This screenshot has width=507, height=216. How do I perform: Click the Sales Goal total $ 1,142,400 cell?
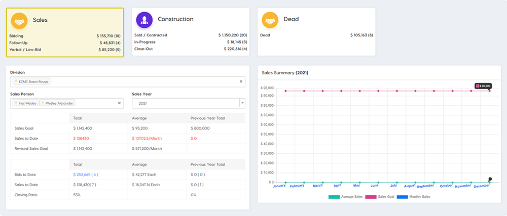pyautogui.click(x=99, y=128)
